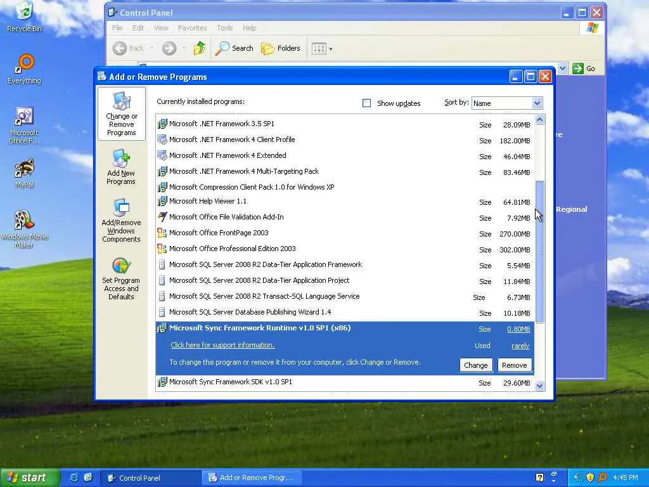Select SQL Server 2008 R2 Data-Tier Application Framework
The width and height of the screenshot is (649, 487).
[x=345, y=264]
